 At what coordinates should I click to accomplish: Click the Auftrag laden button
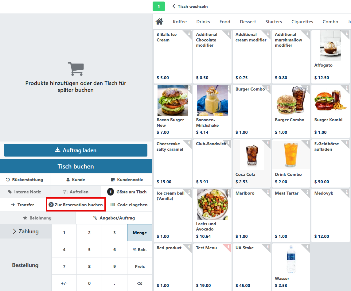coord(76,150)
